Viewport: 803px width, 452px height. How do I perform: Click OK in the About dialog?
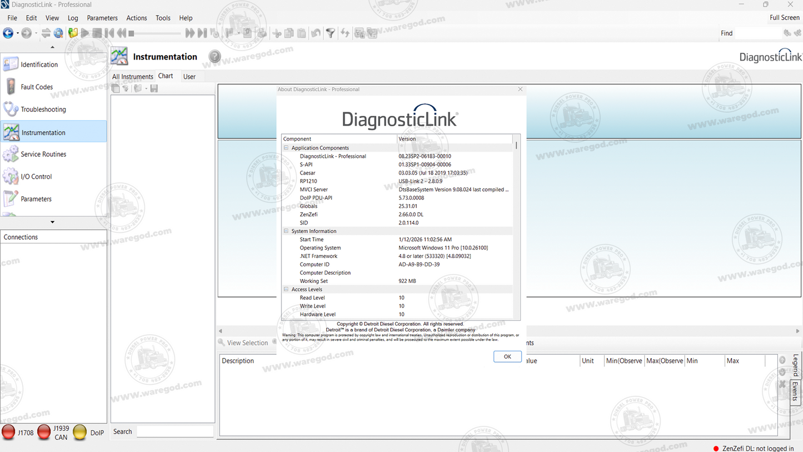pos(507,356)
